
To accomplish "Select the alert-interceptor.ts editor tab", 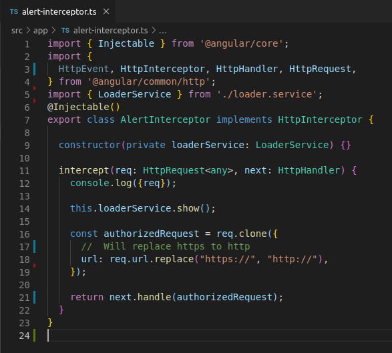I will click(57, 11).
